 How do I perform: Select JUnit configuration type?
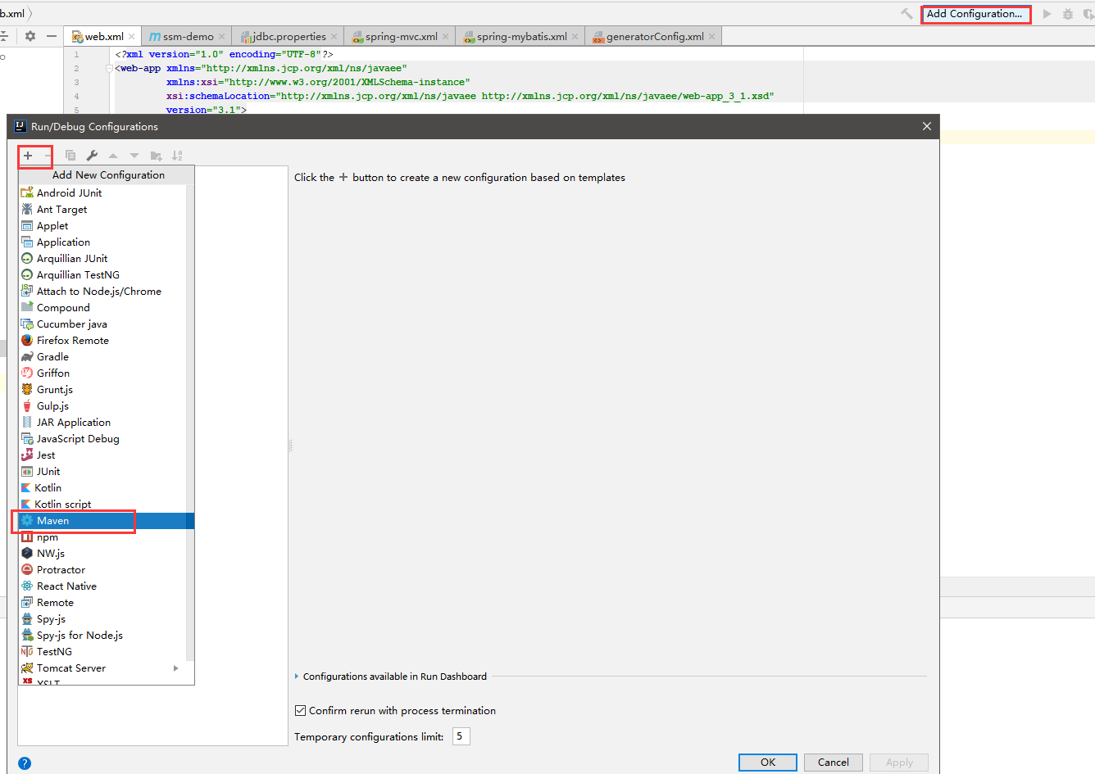(102, 472)
